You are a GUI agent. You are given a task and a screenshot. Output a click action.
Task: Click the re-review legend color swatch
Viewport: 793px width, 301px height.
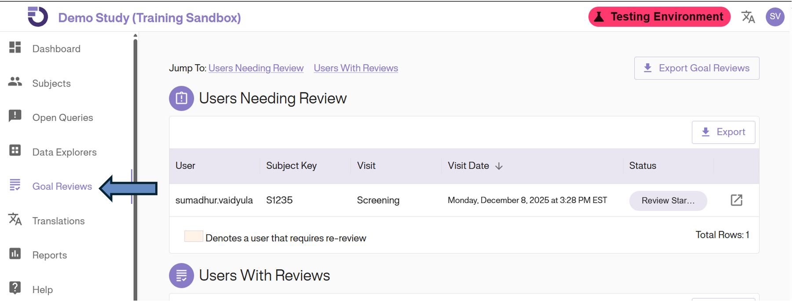click(194, 236)
